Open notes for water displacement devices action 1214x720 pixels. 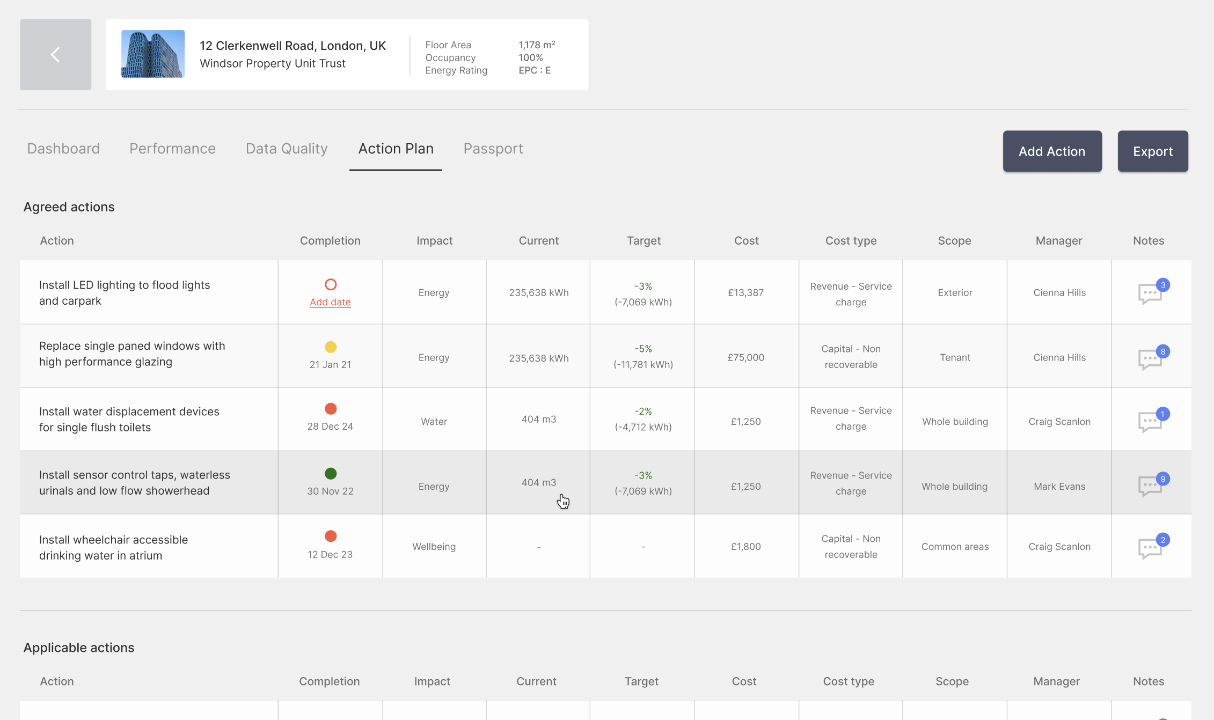point(1150,422)
